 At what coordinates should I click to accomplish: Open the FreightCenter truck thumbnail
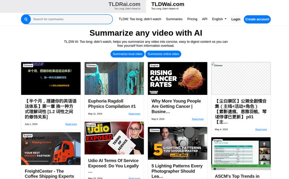[51, 148]
